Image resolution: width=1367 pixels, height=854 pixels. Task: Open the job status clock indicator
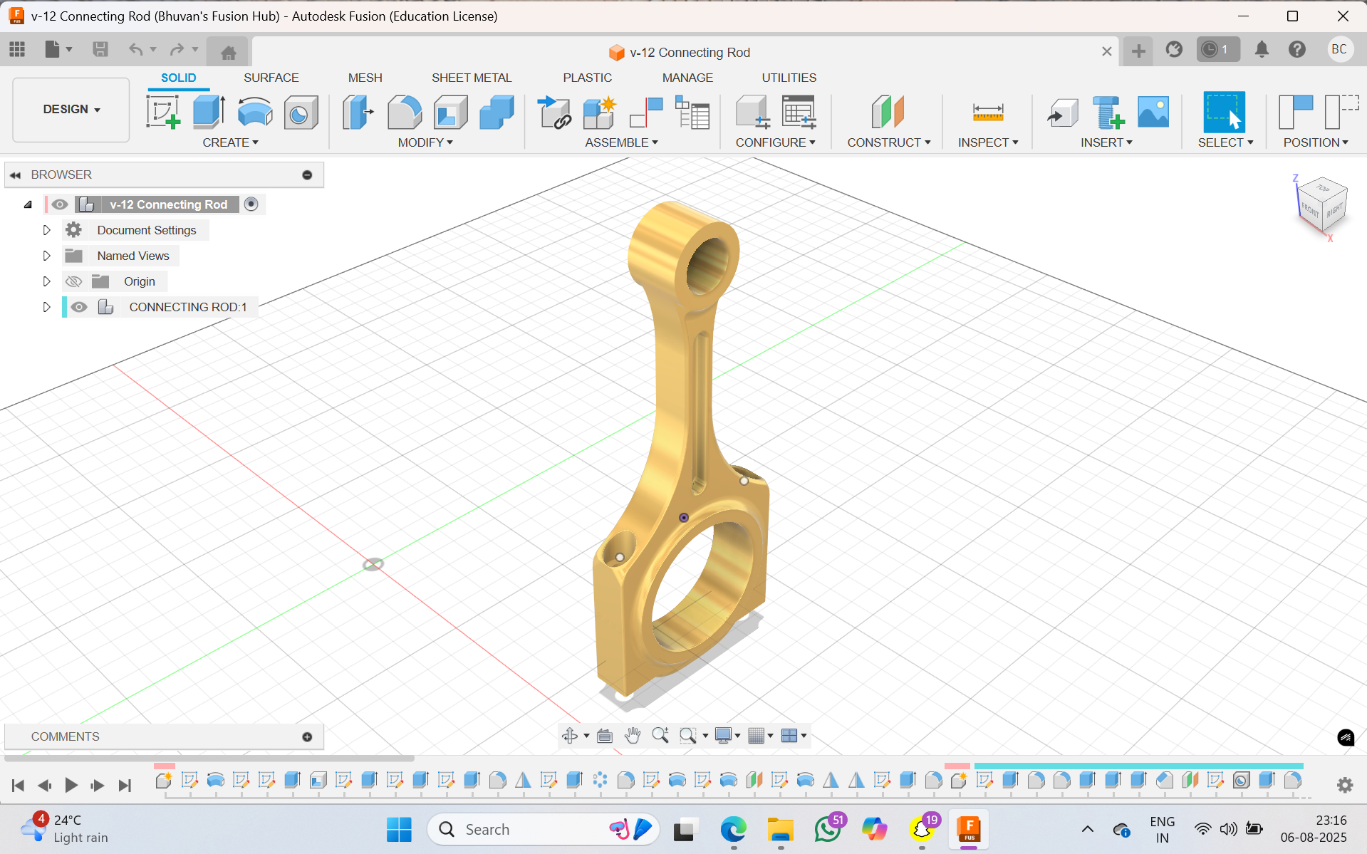coord(1217,49)
